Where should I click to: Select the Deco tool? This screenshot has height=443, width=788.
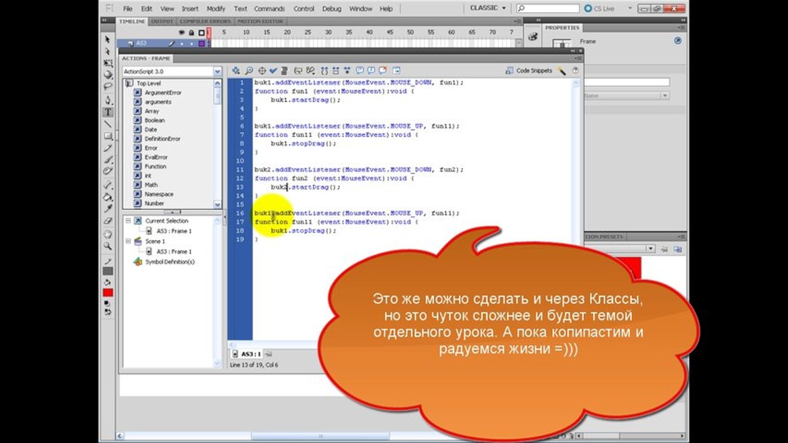point(108,170)
